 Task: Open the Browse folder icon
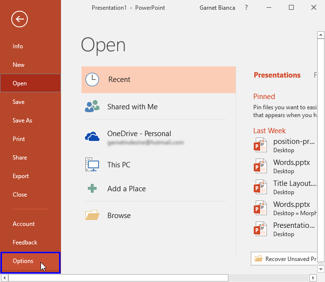tap(92, 215)
